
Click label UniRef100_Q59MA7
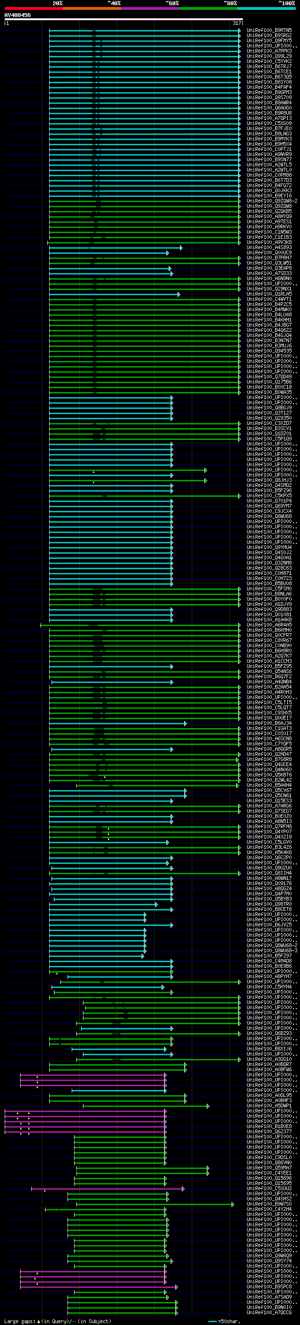(269, 1167)
